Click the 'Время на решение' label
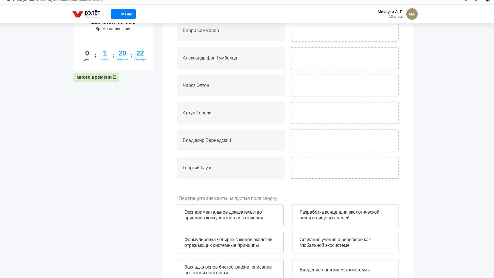Viewport: 494px width, 278px height. 113,29
